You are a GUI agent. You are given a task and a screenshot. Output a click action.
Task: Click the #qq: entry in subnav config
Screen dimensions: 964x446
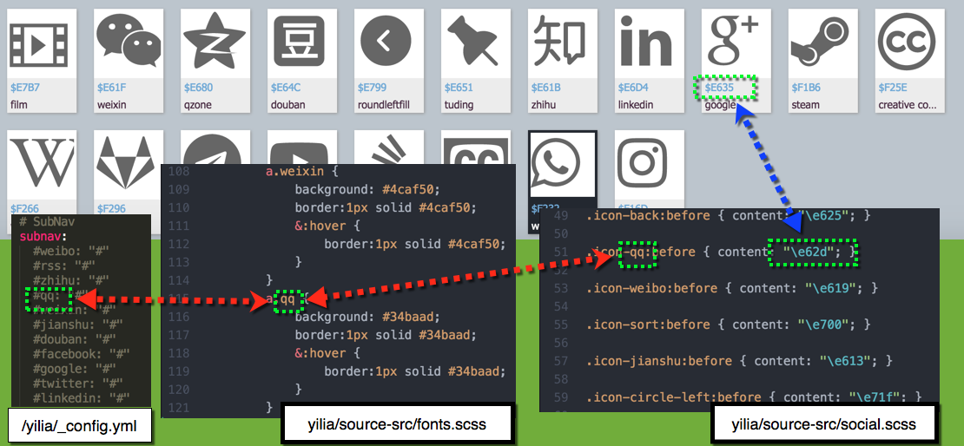pyautogui.click(x=44, y=297)
